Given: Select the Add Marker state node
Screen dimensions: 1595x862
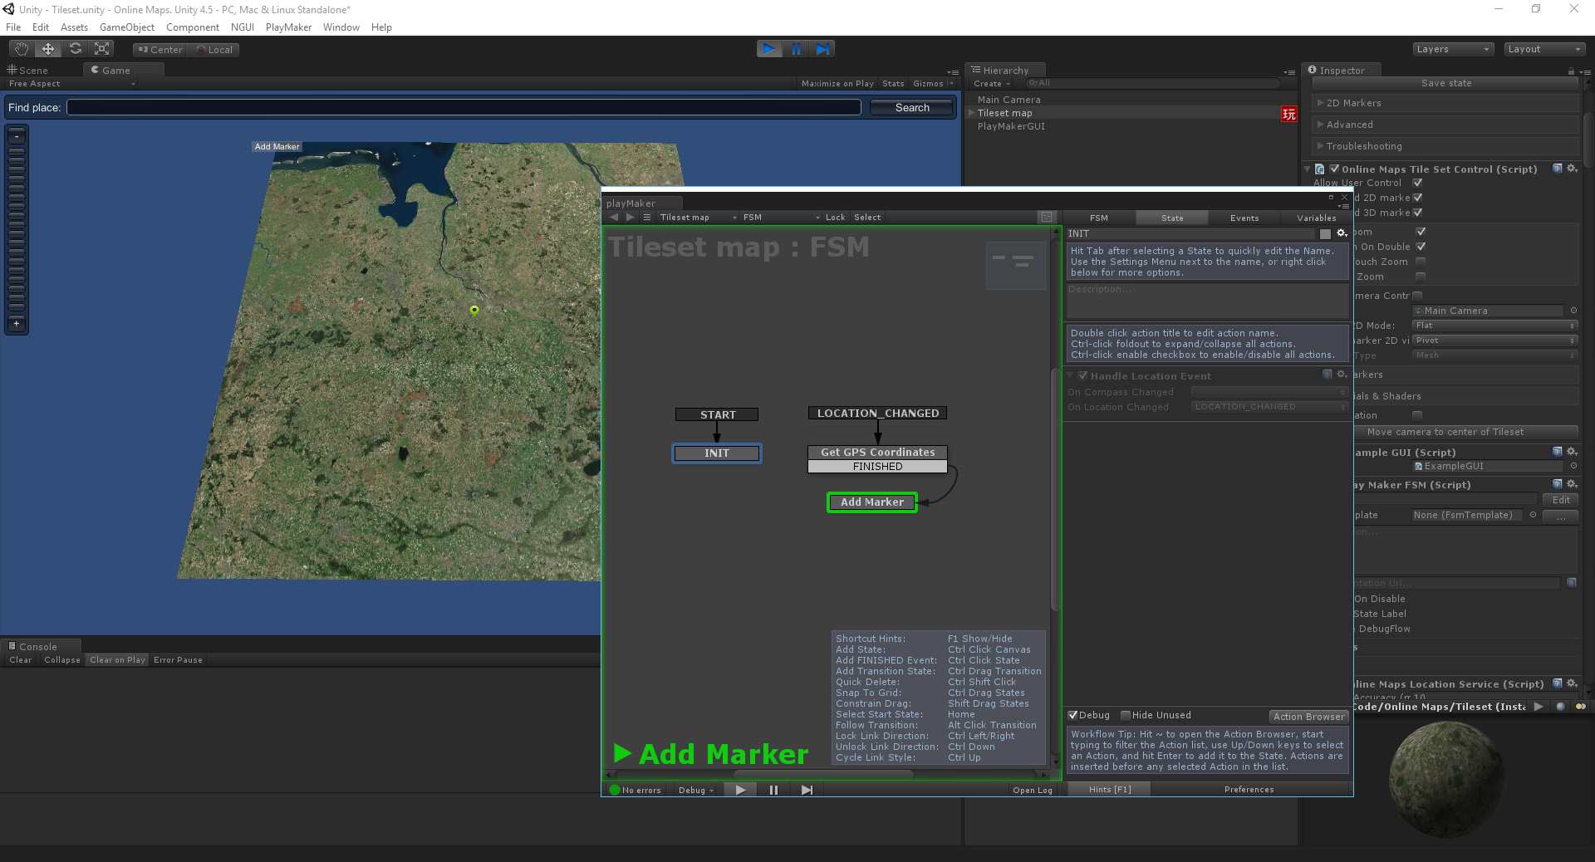Looking at the screenshot, I should click(x=872, y=502).
